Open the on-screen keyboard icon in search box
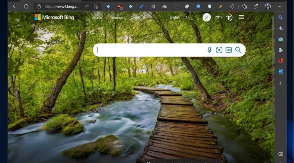This screenshot has width=294, height=163. 229,50
